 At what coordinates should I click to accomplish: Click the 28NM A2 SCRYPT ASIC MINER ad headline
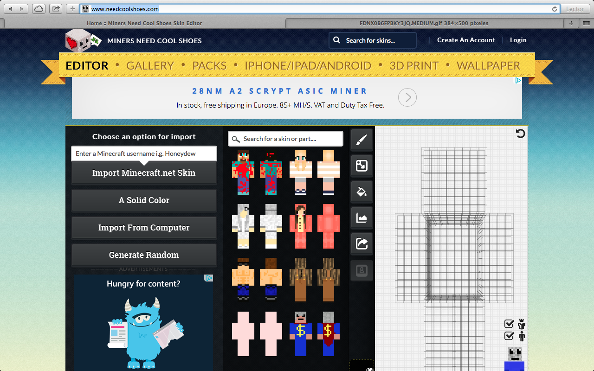(x=280, y=91)
